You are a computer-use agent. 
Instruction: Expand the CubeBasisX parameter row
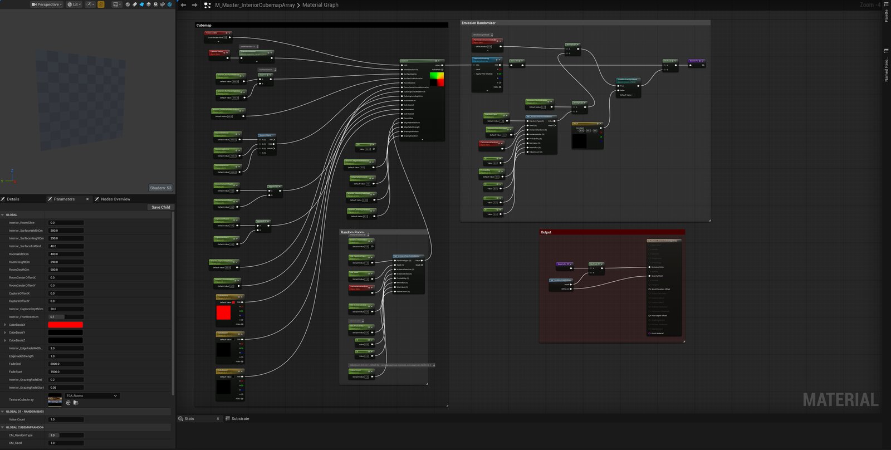coord(5,325)
